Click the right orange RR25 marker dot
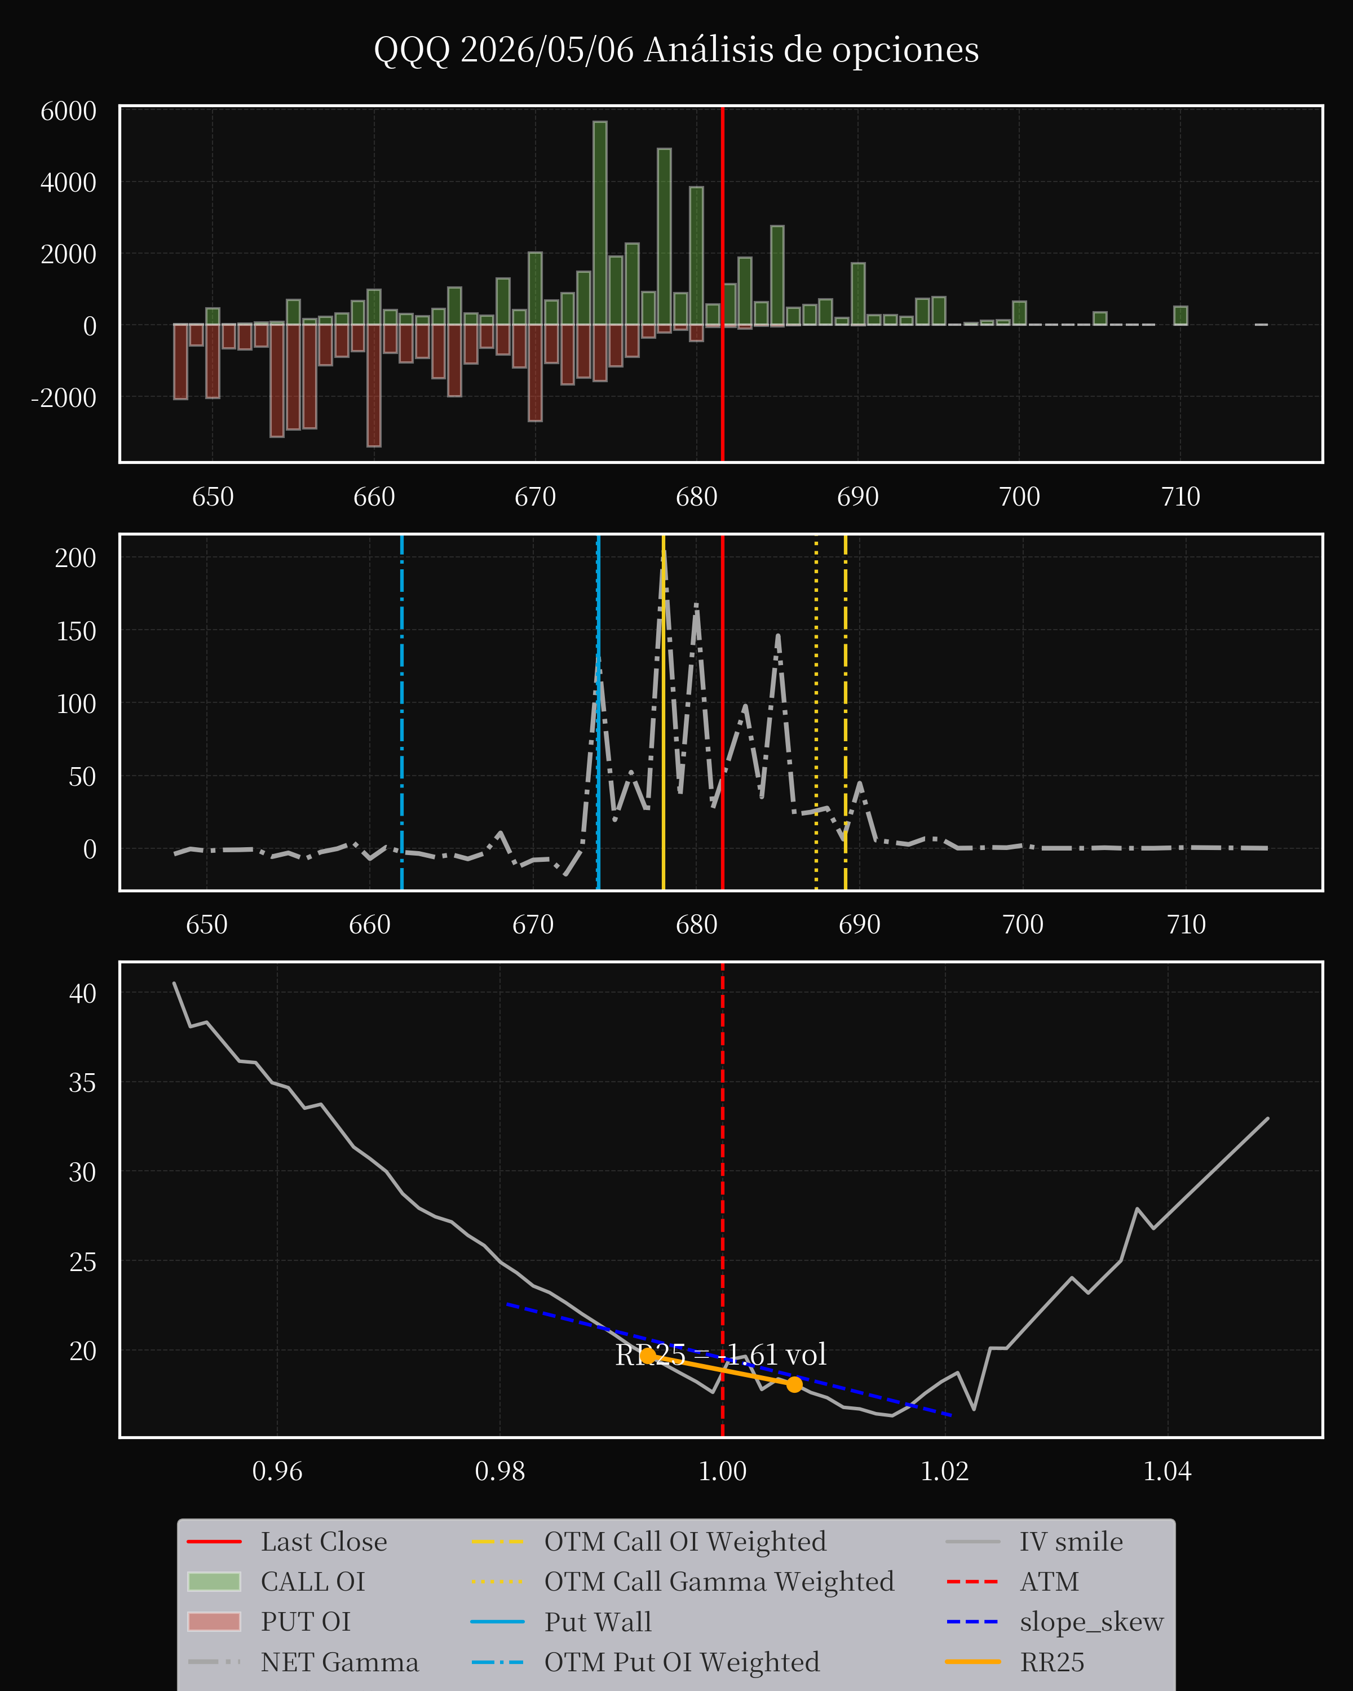 (794, 1384)
